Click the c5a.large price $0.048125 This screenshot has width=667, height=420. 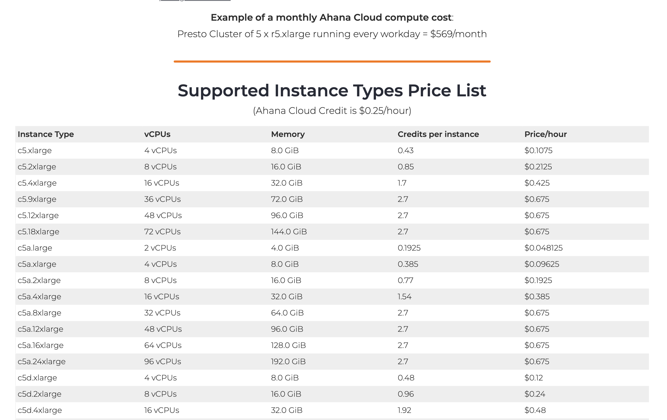click(543, 248)
